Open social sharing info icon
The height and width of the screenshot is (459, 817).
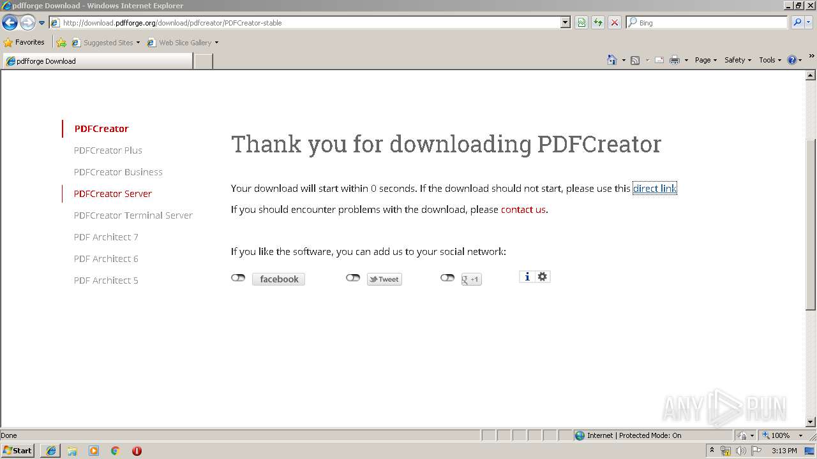click(527, 277)
